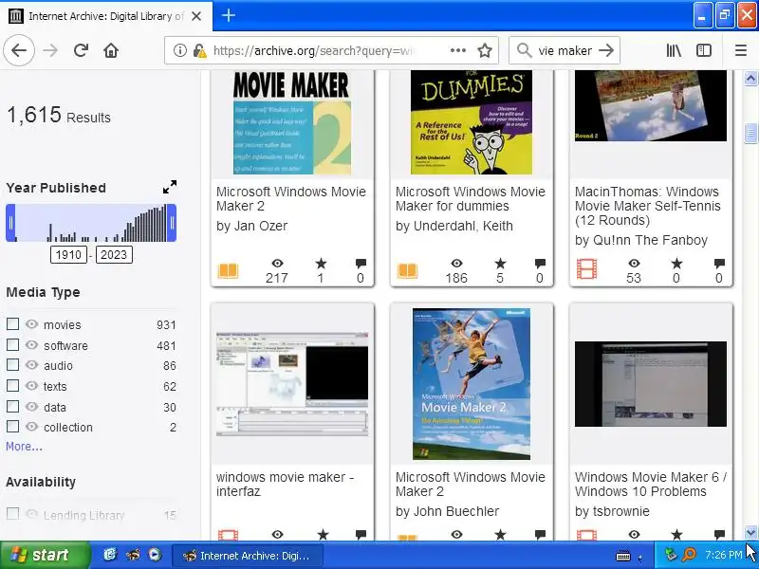
Task: Click the reviews bubble on Underdahl card
Action: tap(540, 264)
